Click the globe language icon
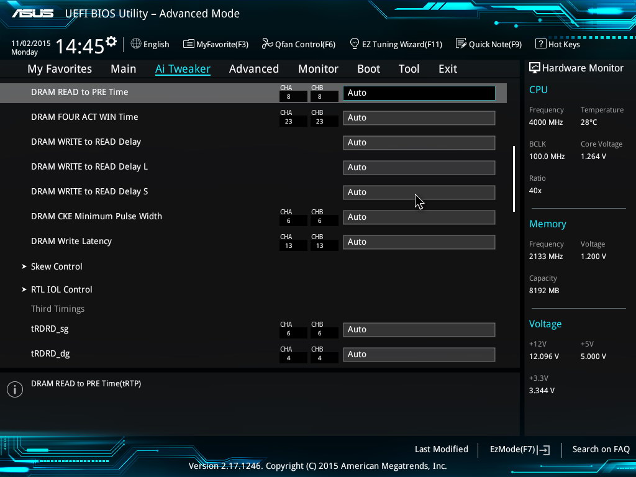Screen dimensions: 636x477 (x=136, y=43)
